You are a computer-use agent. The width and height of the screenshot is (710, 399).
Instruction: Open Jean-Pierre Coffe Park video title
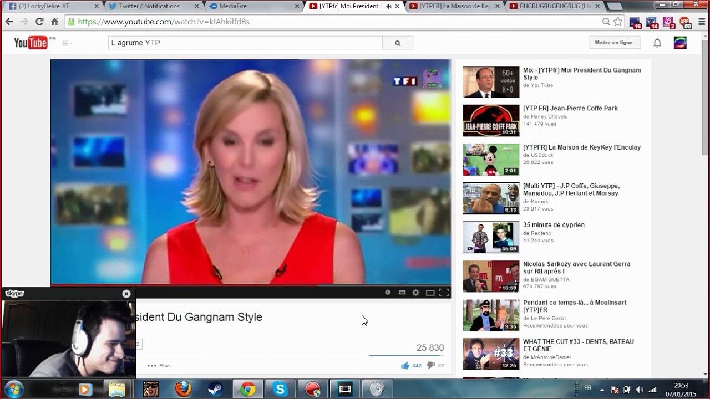click(x=570, y=109)
